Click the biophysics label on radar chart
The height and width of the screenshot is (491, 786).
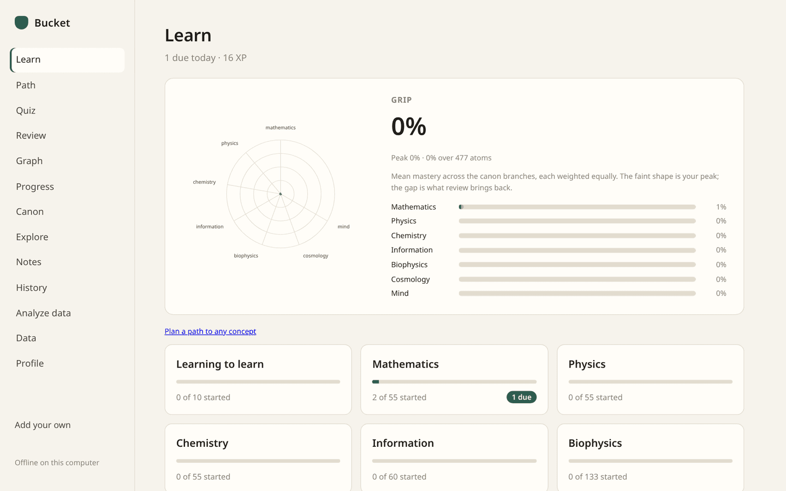(246, 256)
